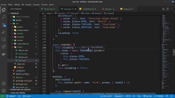Expand the models folder

(x=24, y=37)
